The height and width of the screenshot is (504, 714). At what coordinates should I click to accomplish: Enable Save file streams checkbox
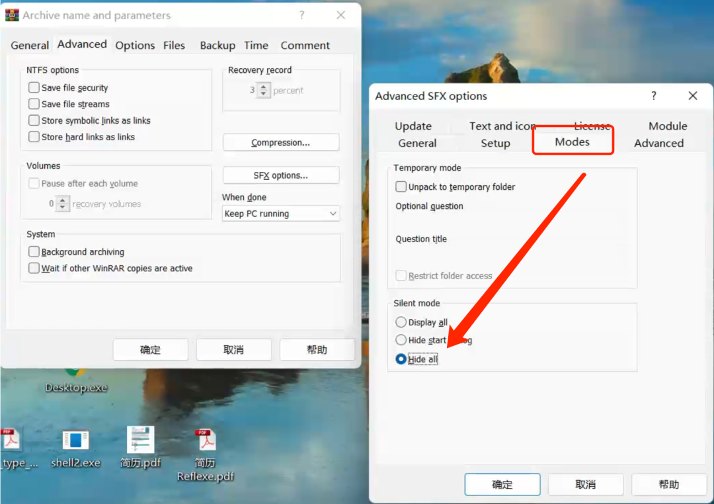(34, 103)
